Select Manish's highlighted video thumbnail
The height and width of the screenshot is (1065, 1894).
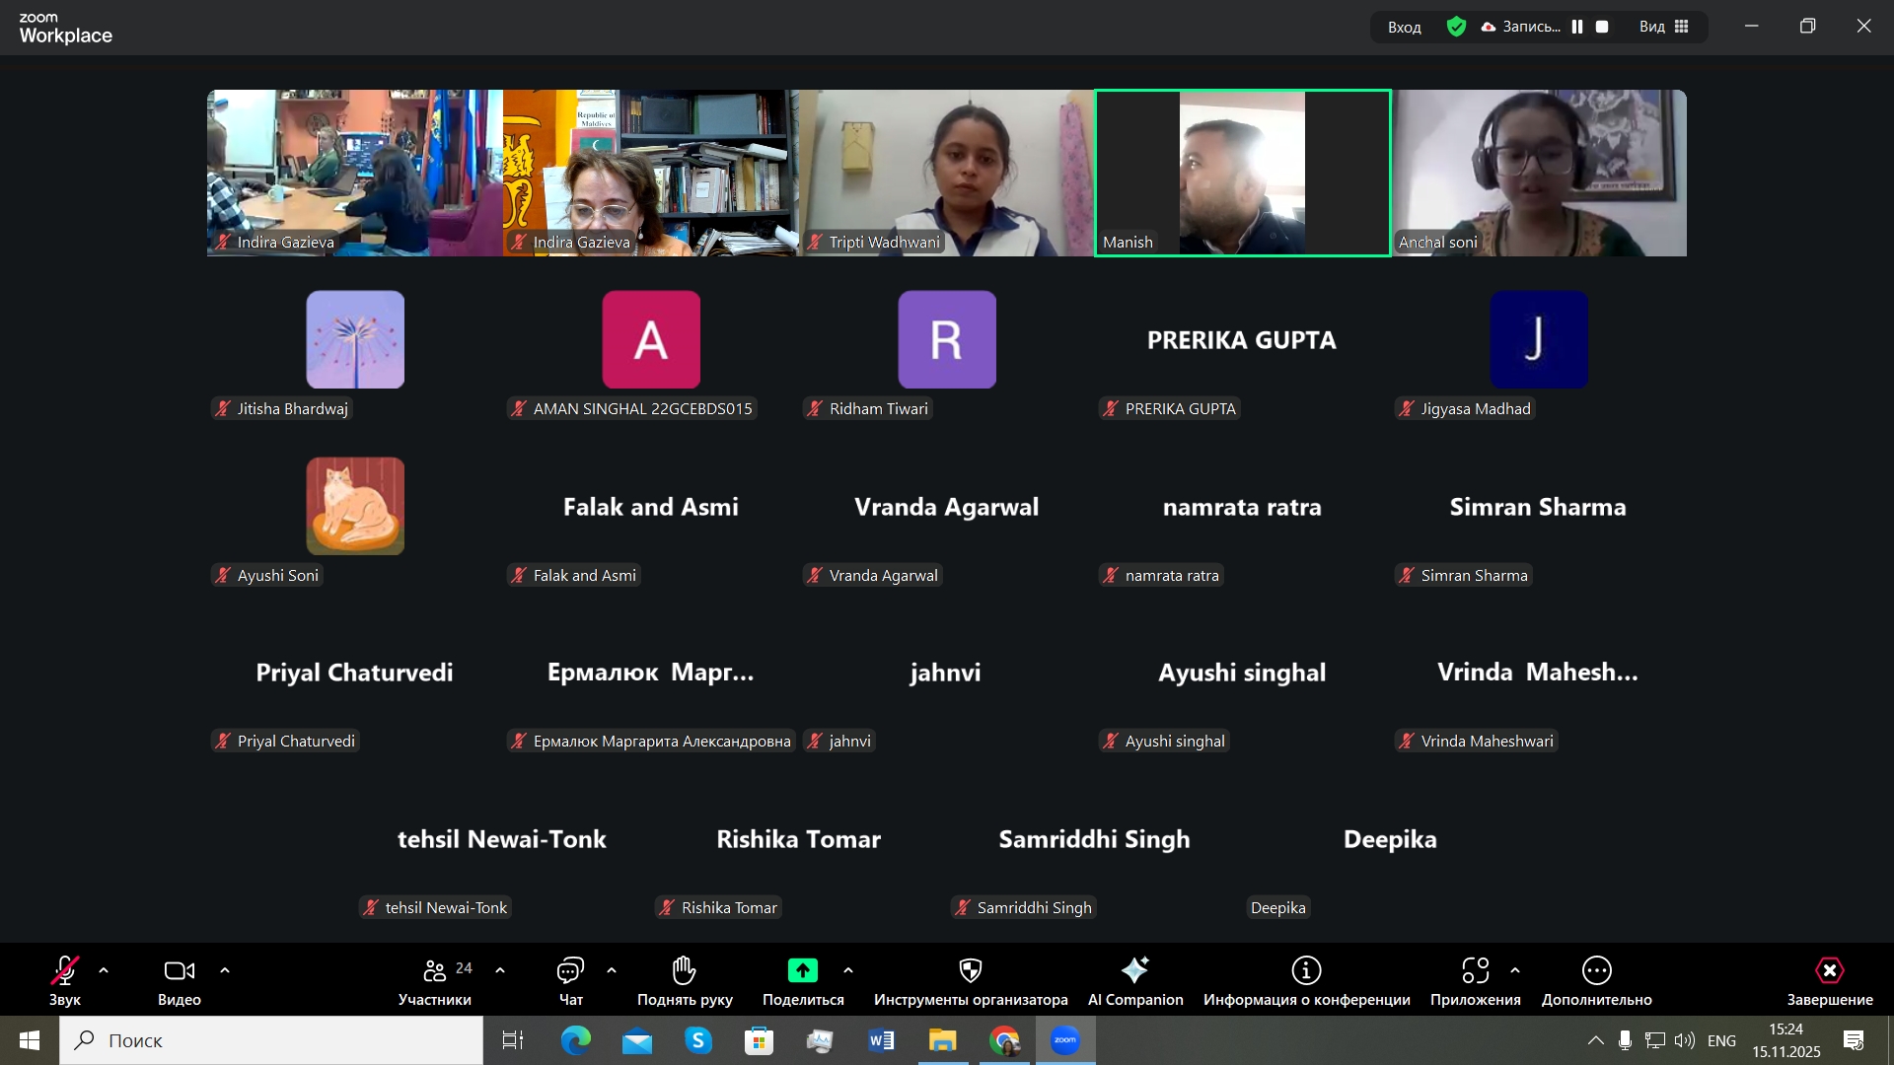[1242, 173]
